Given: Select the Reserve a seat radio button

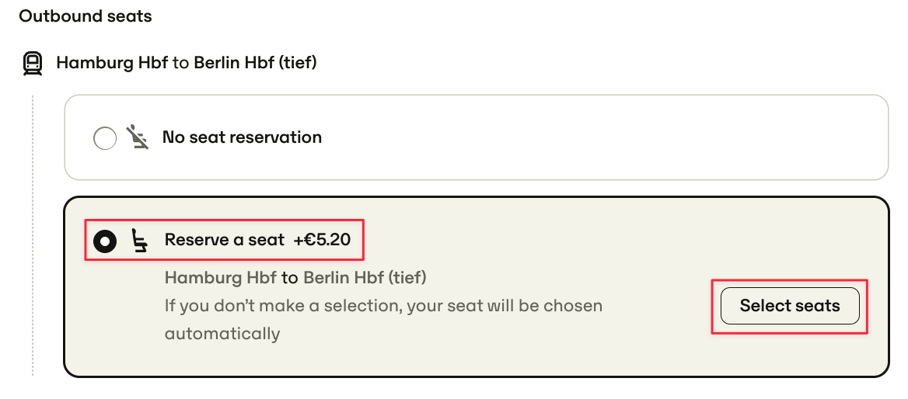Looking at the screenshot, I should click(105, 241).
